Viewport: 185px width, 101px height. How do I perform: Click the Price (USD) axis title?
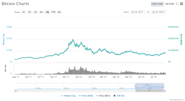point(181,39)
